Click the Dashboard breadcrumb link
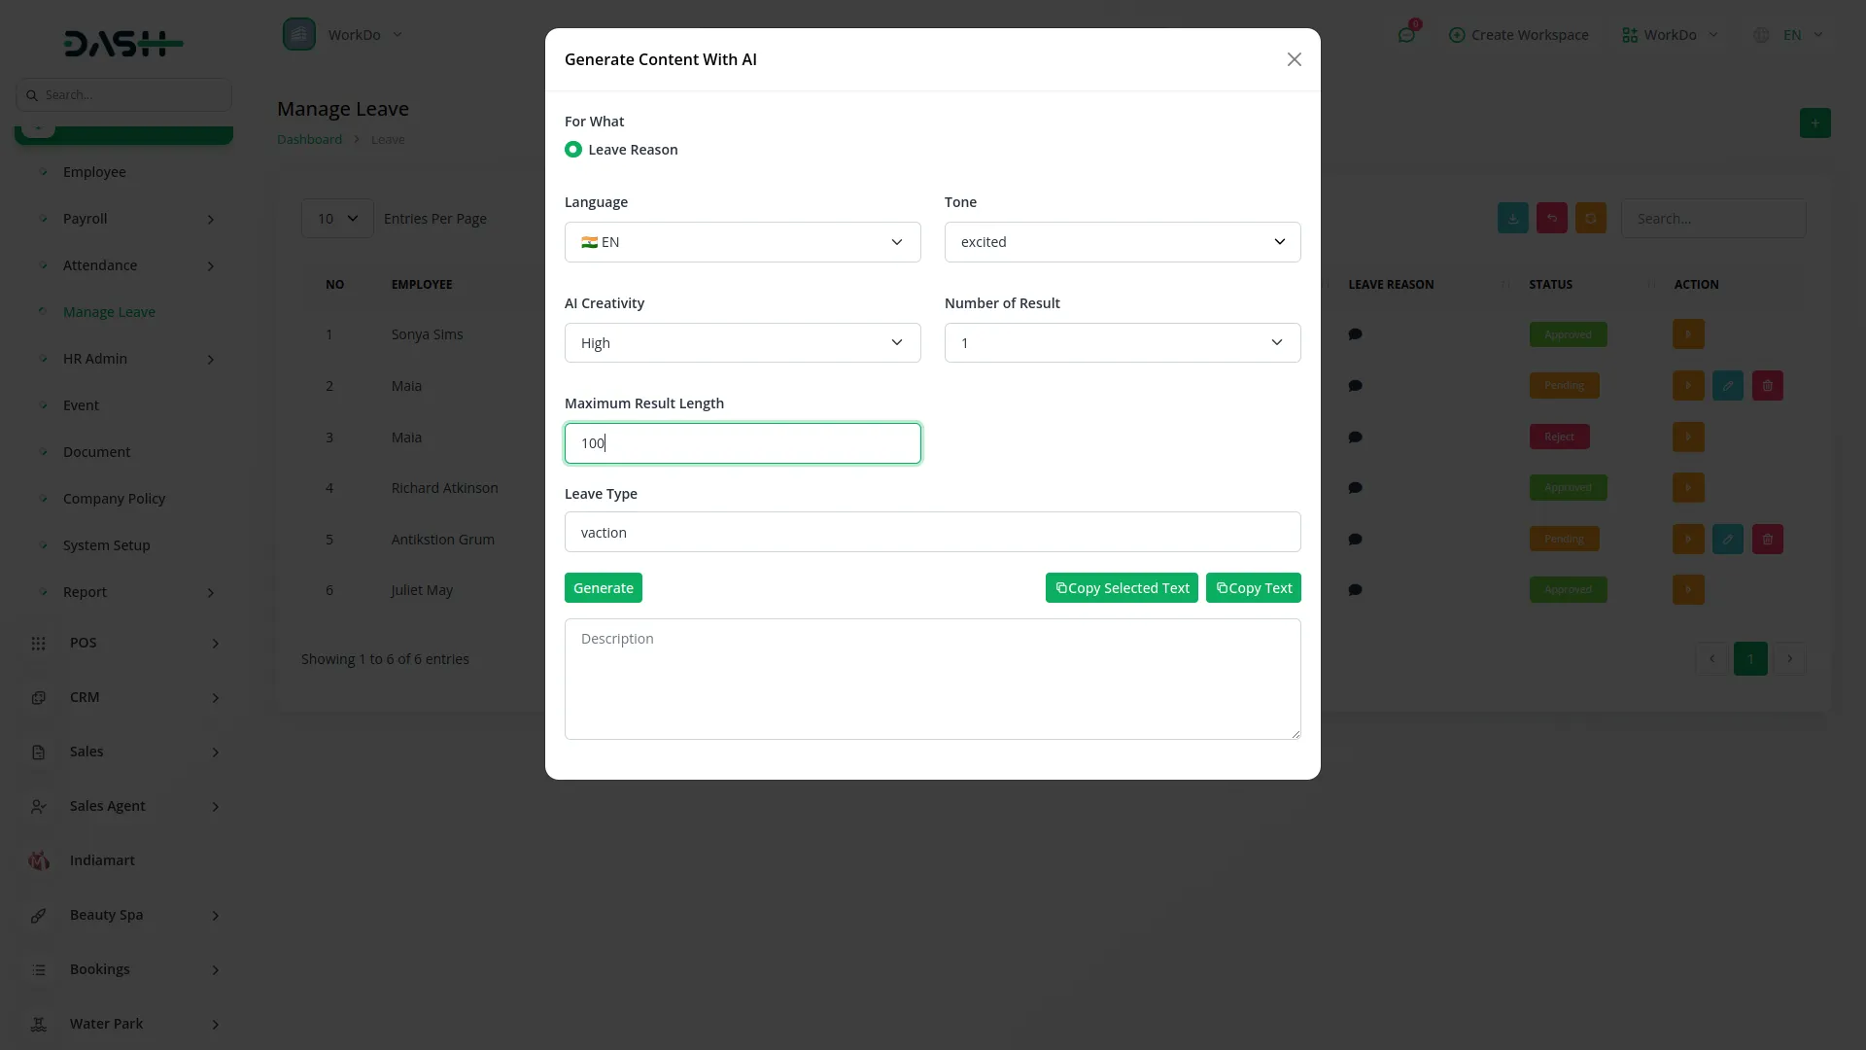The width and height of the screenshot is (1866, 1050). pyautogui.click(x=309, y=138)
